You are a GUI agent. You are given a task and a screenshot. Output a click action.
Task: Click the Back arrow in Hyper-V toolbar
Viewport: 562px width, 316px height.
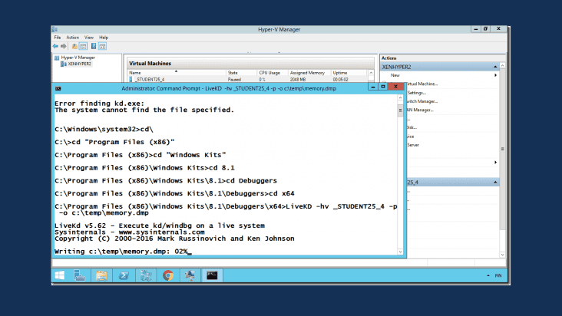tap(56, 46)
